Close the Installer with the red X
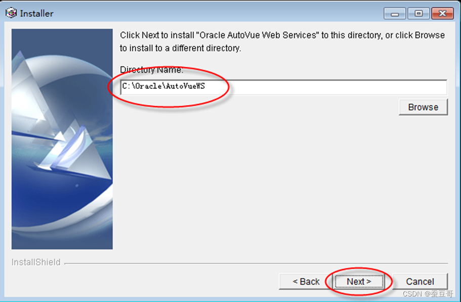Viewport: 461px width, 302px height. point(442,14)
